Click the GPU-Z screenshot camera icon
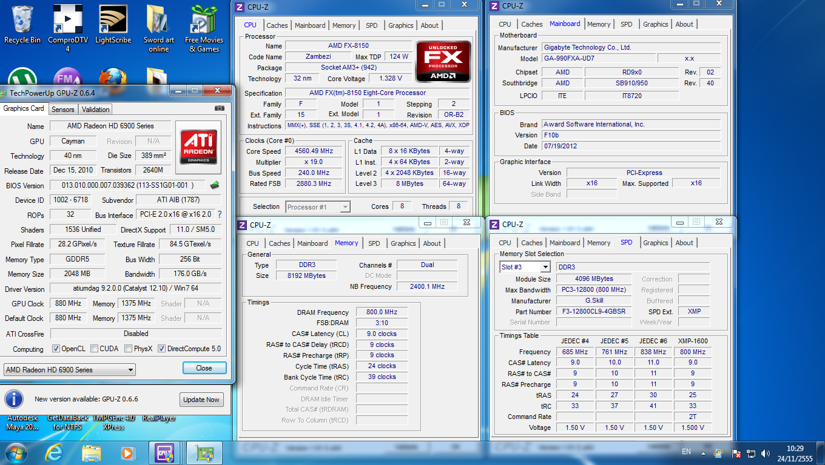Viewport: 825px width, 465px height. click(220, 108)
